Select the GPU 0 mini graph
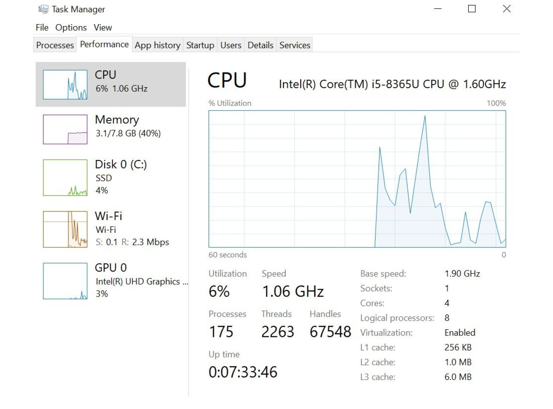The width and height of the screenshot is (553, 409). click(65, 281)
